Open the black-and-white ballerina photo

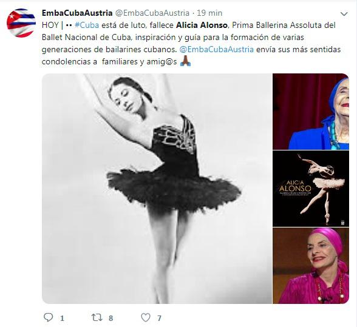point(157,189)
